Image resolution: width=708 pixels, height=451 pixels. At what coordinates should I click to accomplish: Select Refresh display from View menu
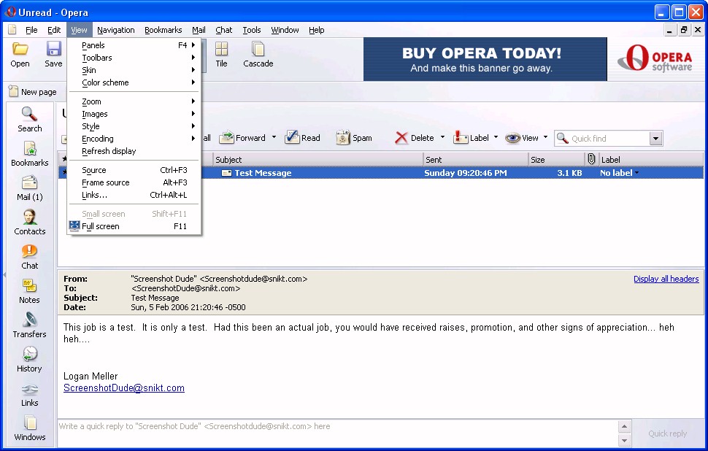109,151
